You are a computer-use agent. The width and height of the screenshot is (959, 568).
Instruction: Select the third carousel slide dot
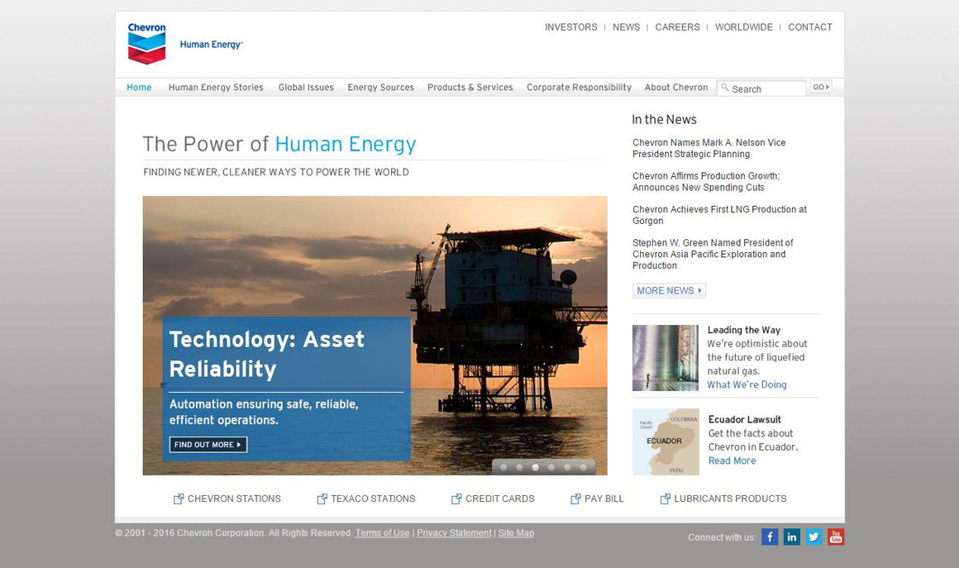coord(535,468)
